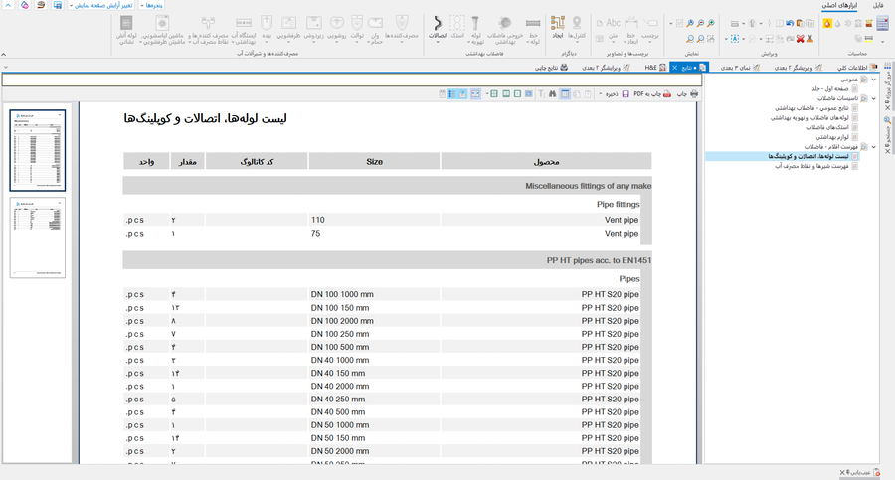Click the second page thumbnail preview
The width and height of the screenshot is (895, 480).
coord(37,238)
